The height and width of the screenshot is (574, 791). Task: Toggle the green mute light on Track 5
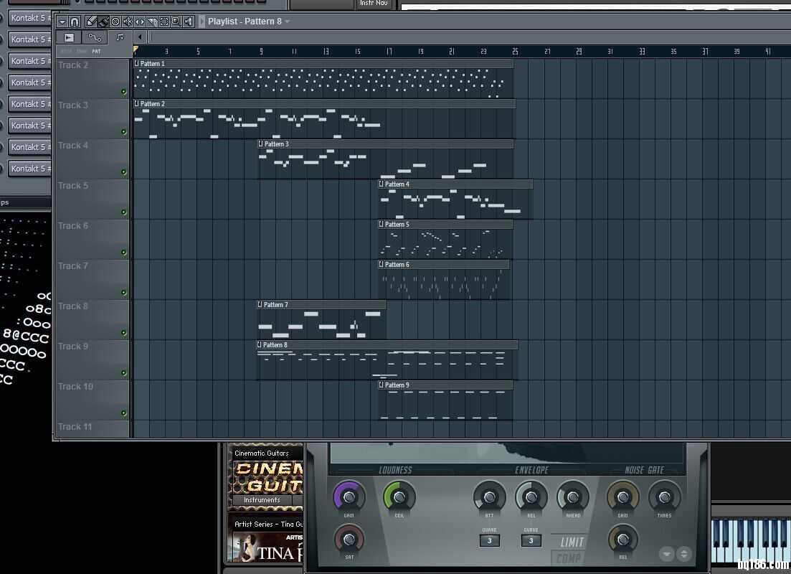(123, 212)
